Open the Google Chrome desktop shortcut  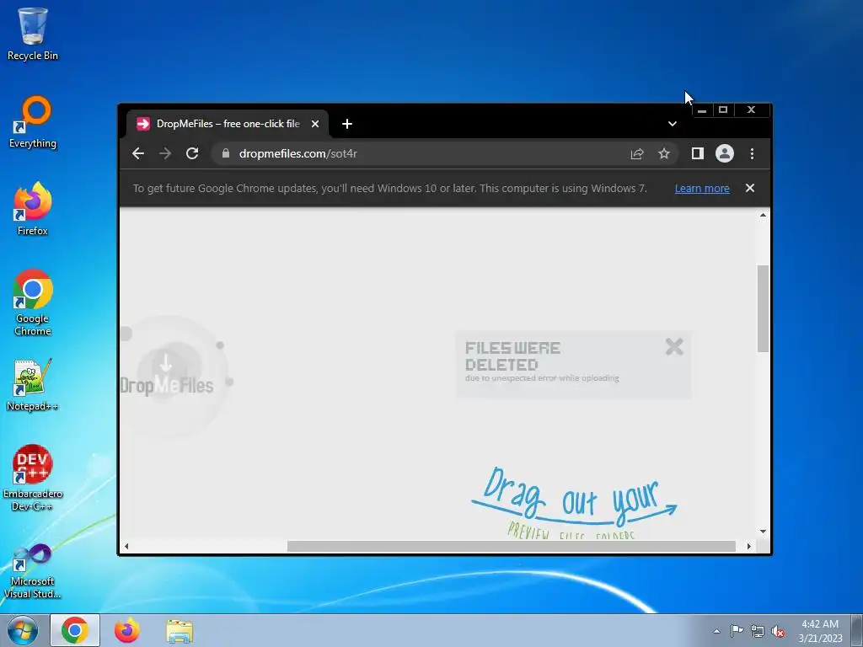click(x=33, y=302)
